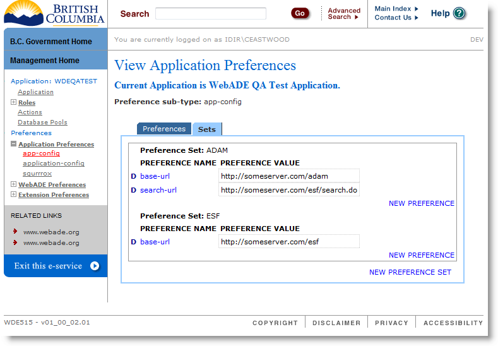The height and width of the screenshot is (346, 498).
Task: Switch to the Preferences tab
Action: (x=164, y=129)
